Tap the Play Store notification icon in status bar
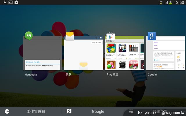Viewport: 186px width, 116px height. tap(16, 2)
